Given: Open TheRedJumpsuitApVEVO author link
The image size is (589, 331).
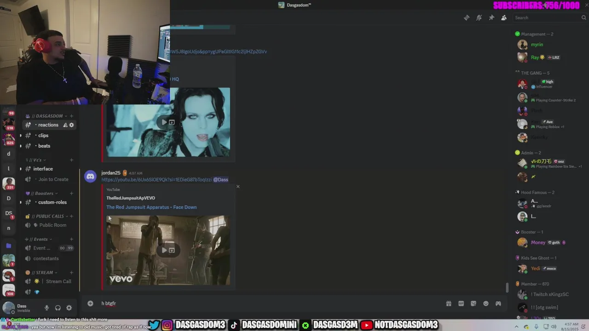Looking at the screenshot, I should tap(131, 198).
